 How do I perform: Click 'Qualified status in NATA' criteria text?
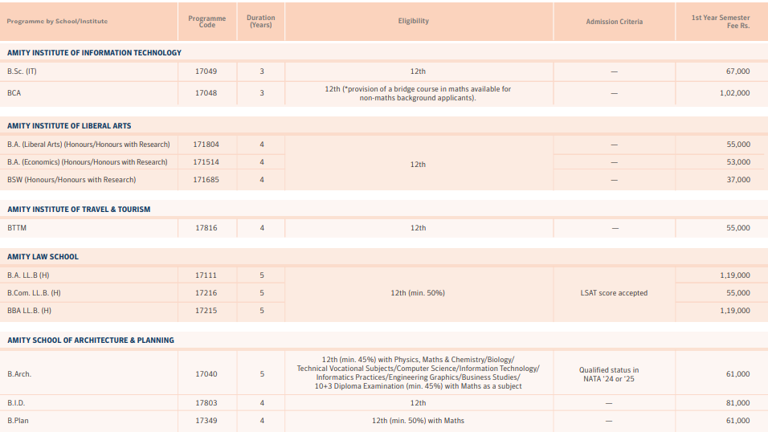click(x=609, y=375)
